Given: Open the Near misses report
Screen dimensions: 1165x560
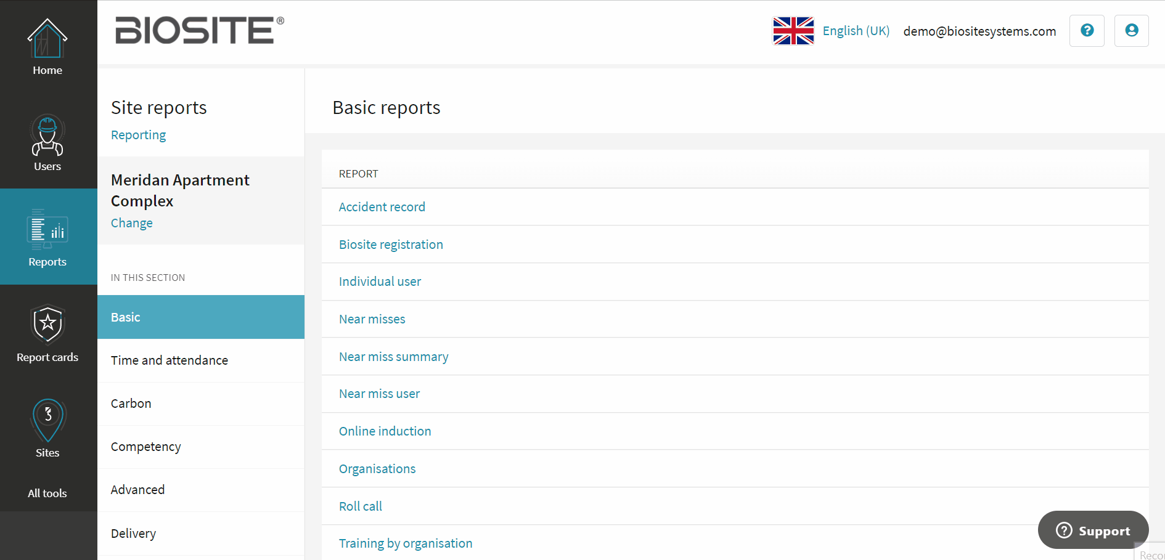Looking at the screenshot, I should click(x=372, y=319).
